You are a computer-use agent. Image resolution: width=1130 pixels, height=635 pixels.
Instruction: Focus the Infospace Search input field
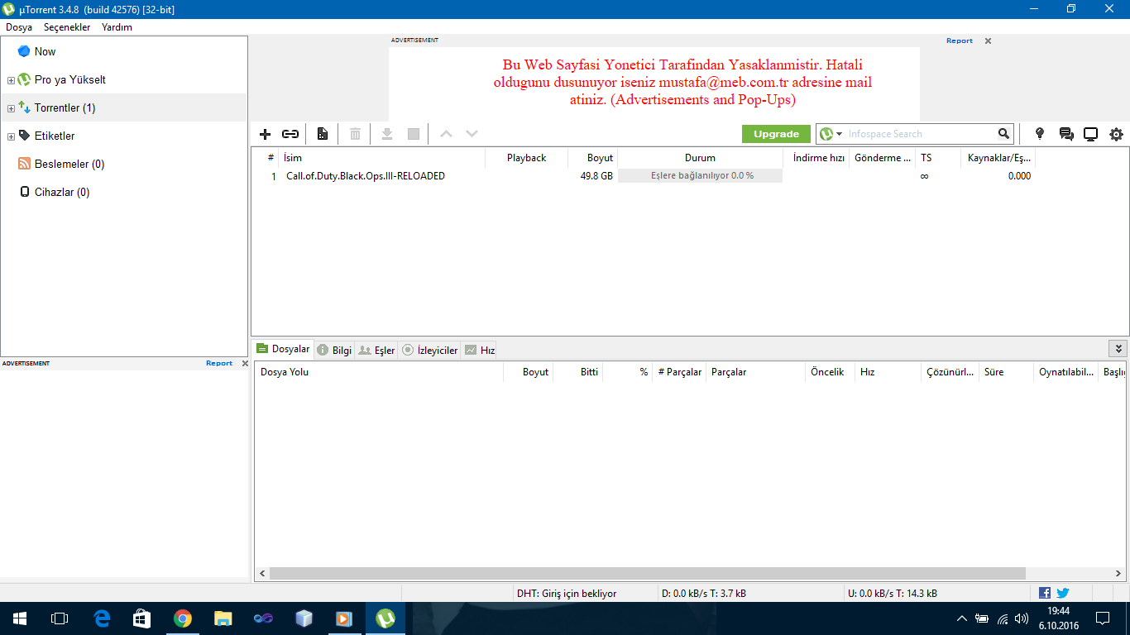tap(921, 134)
